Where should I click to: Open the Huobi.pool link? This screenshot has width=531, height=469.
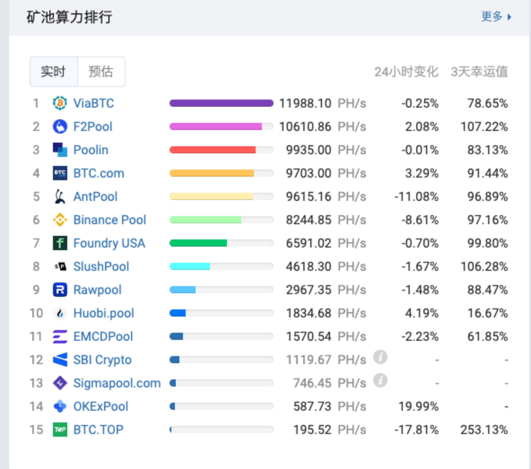(104, 313)
